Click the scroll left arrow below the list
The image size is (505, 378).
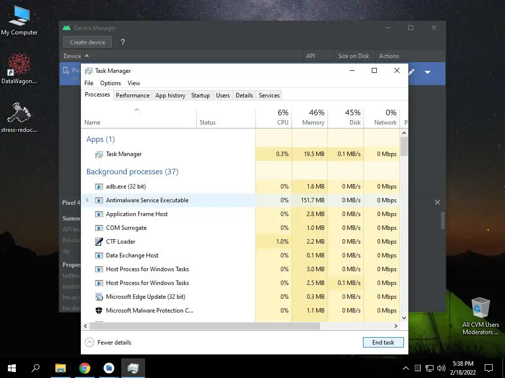(85, 326)
